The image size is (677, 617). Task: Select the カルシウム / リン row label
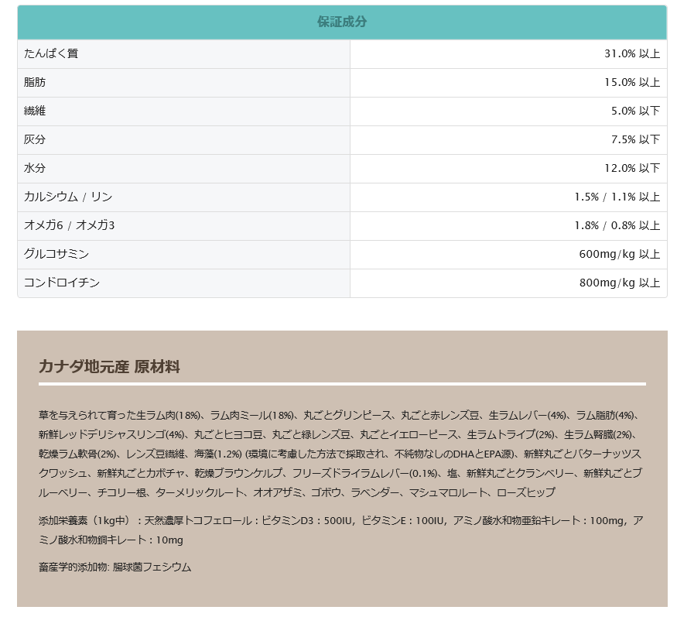tap(68, 197)
